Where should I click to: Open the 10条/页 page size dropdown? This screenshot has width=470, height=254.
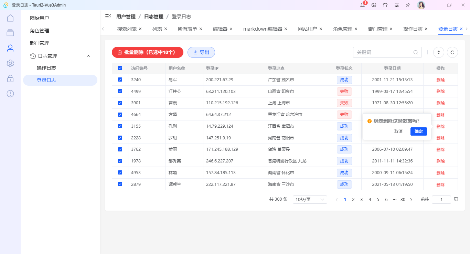(x=309, y=199)
